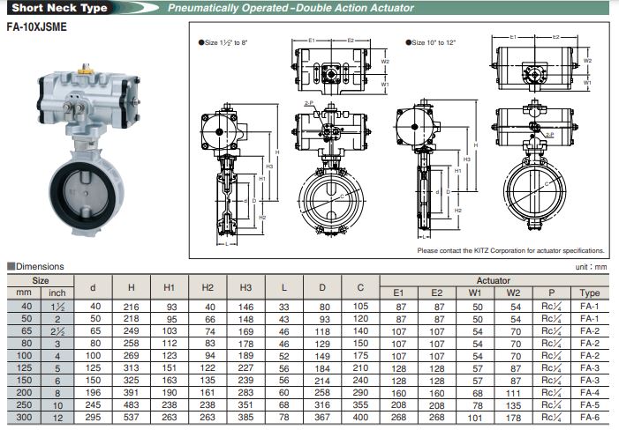Select the FA-6 type cell
This screenshot has width=619, height=430.
click(x=589, y=418)
